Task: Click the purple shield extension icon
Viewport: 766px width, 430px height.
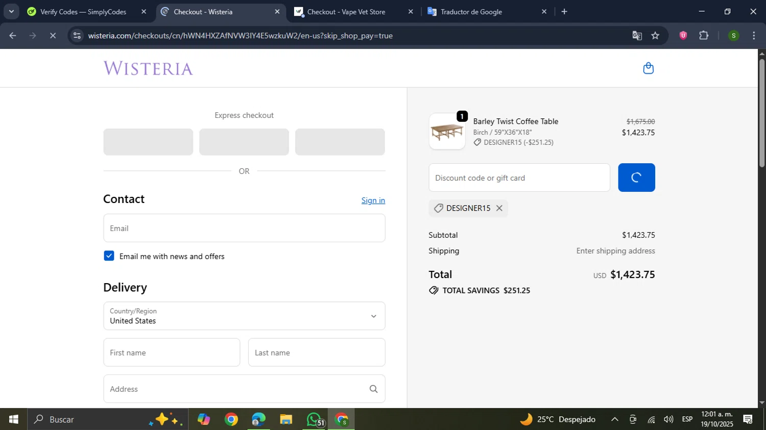Action: click(x=683, y=36)
